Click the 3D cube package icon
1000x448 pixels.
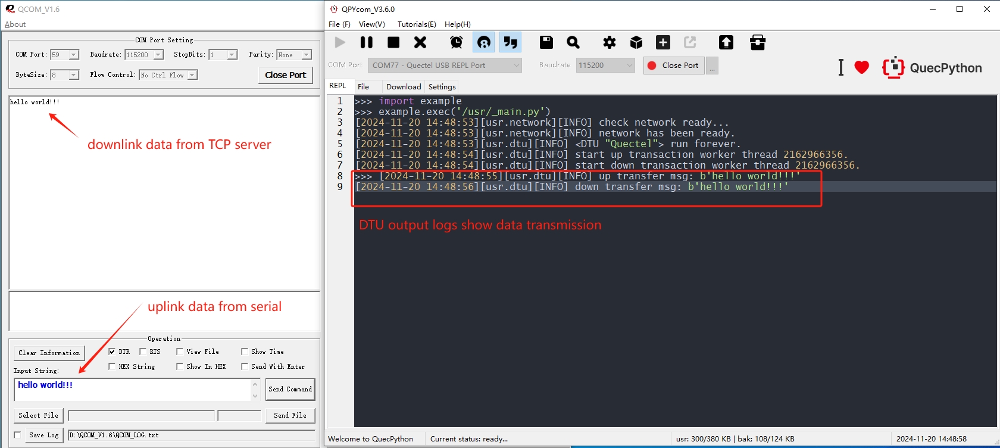pyautogui.click(x=636, y=42)
